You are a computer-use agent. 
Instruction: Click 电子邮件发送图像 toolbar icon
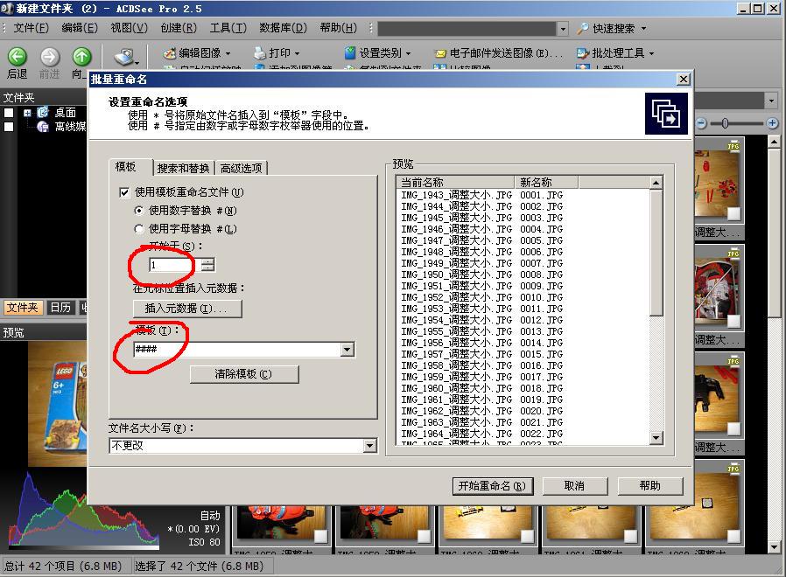[x=499, y=52]
